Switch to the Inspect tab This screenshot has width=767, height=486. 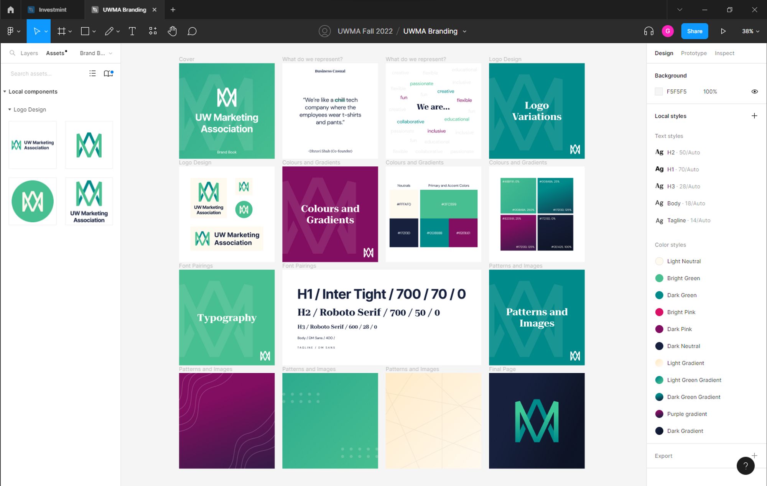coord(724,53)
